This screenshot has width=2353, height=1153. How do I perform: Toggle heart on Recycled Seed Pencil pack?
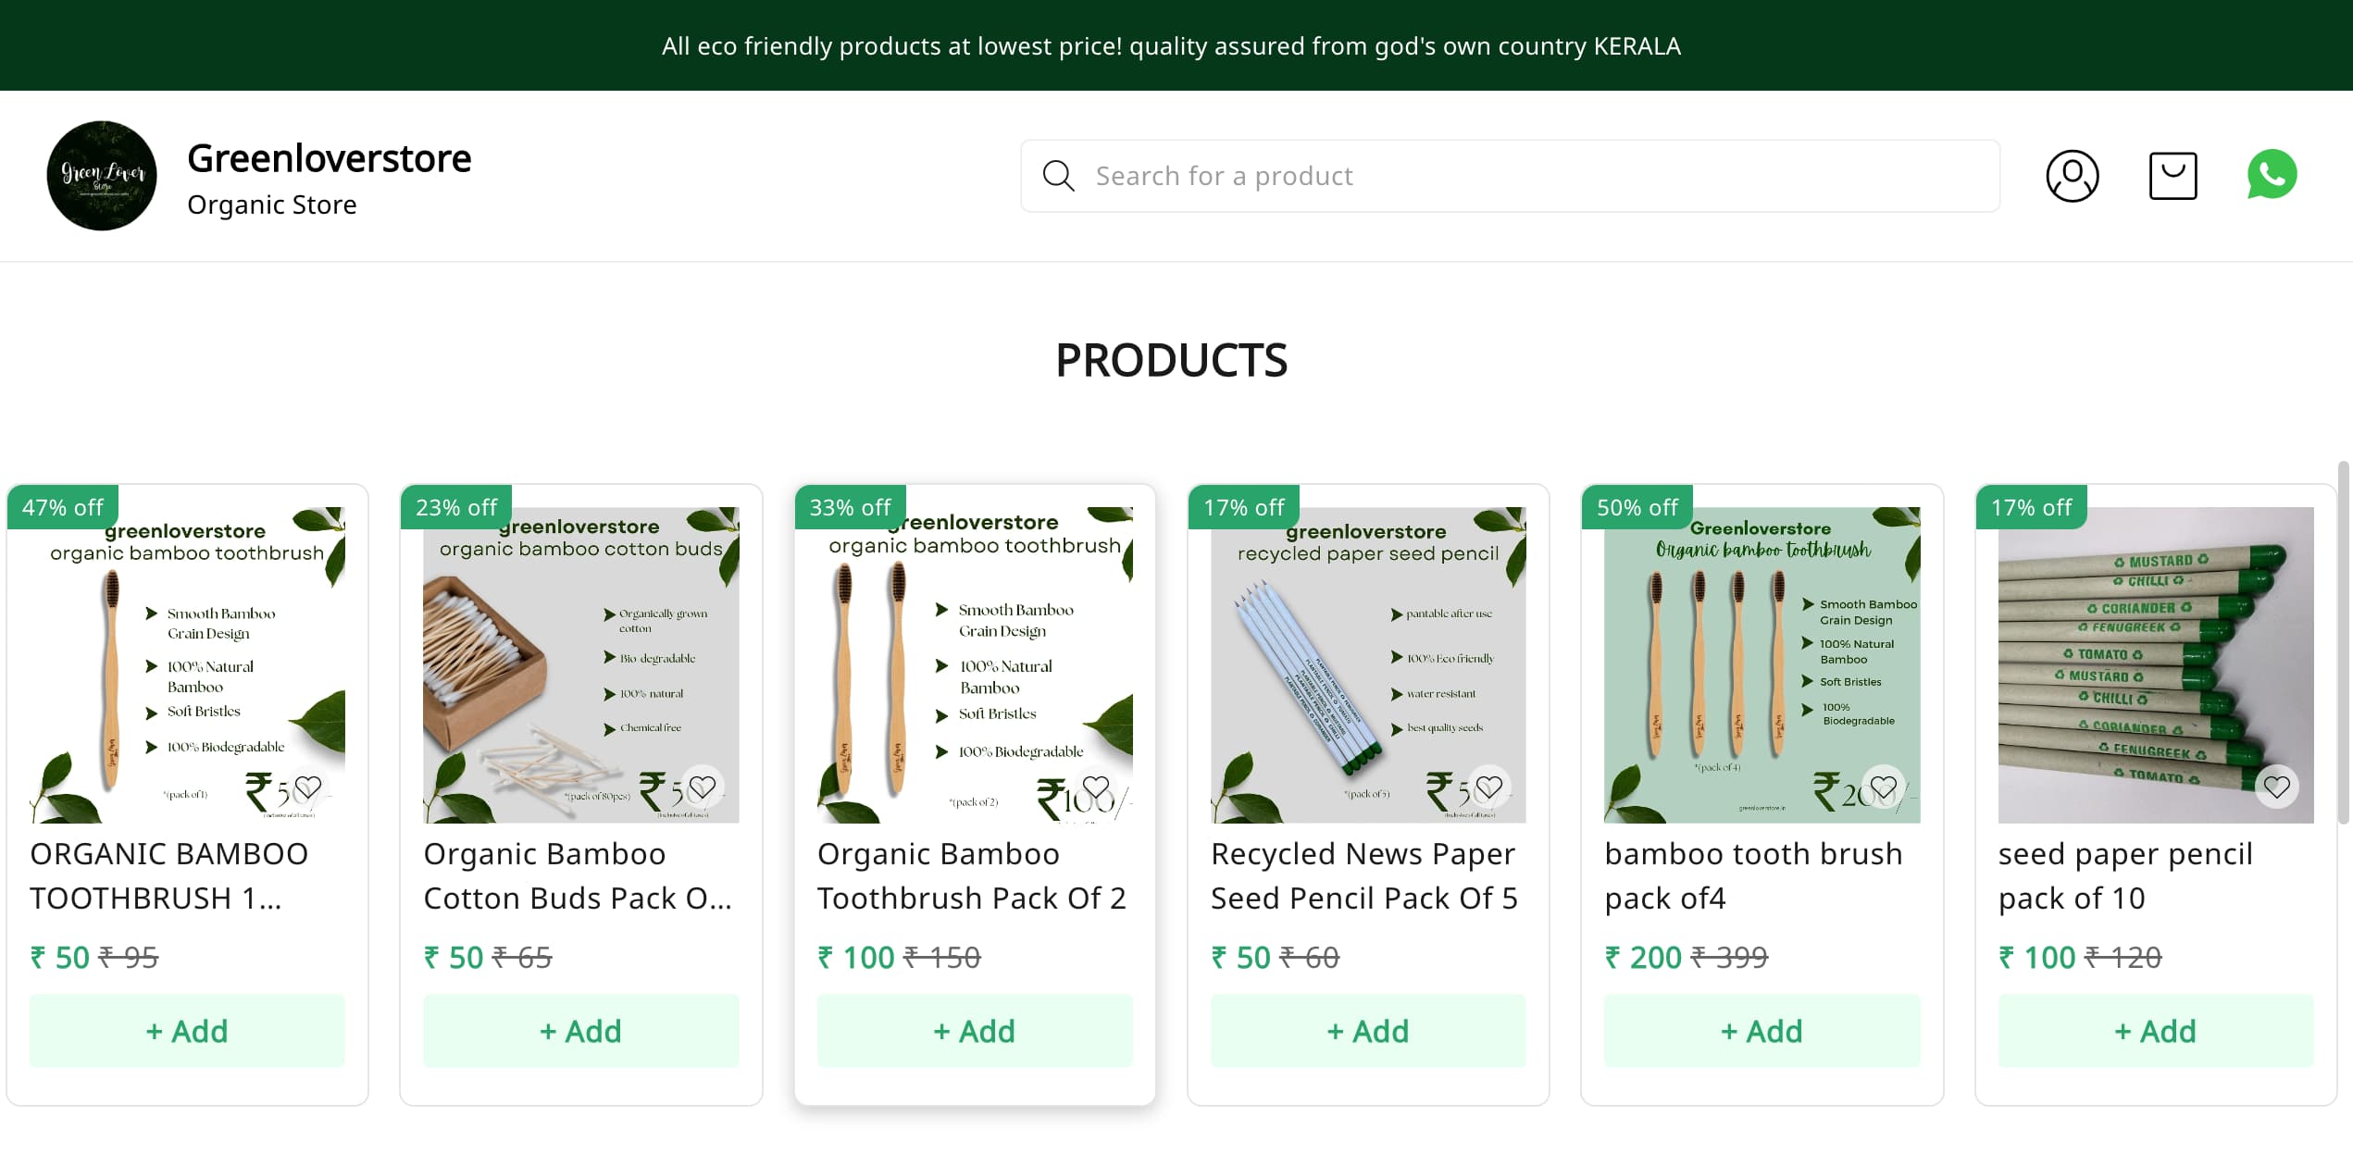point(1489,787)
